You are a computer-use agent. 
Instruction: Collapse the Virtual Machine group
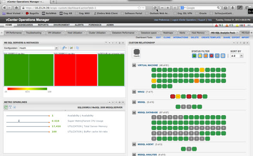pyautogui.click(x=134, y=65)
